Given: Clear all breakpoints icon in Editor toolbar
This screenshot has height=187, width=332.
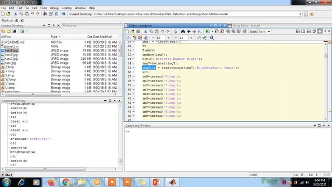Looking at the screenshot, I should [222, 32].
